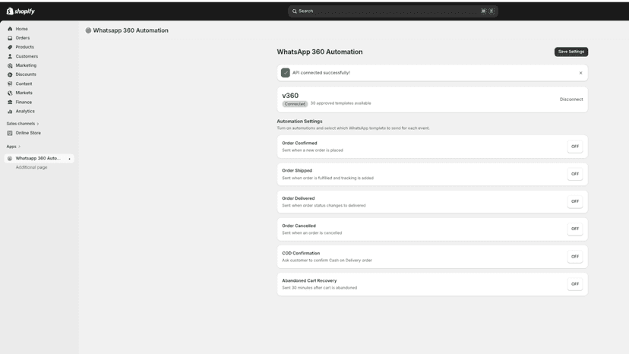
Task: Click the v360 account name
Action: (290, 96)
